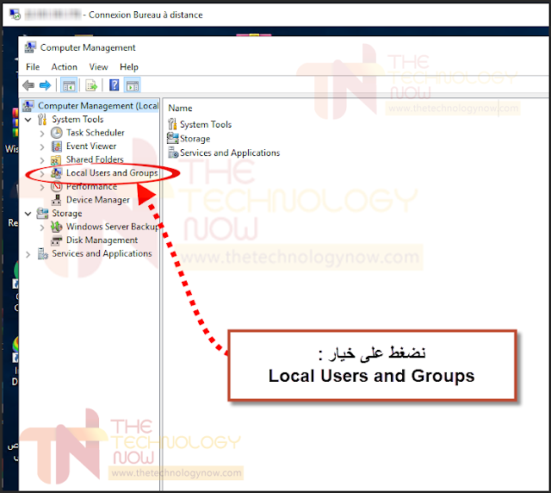The height and width of the screenshot is (493, 551).
Task: Expand the Event Viewer node
Action: (42, 147)
